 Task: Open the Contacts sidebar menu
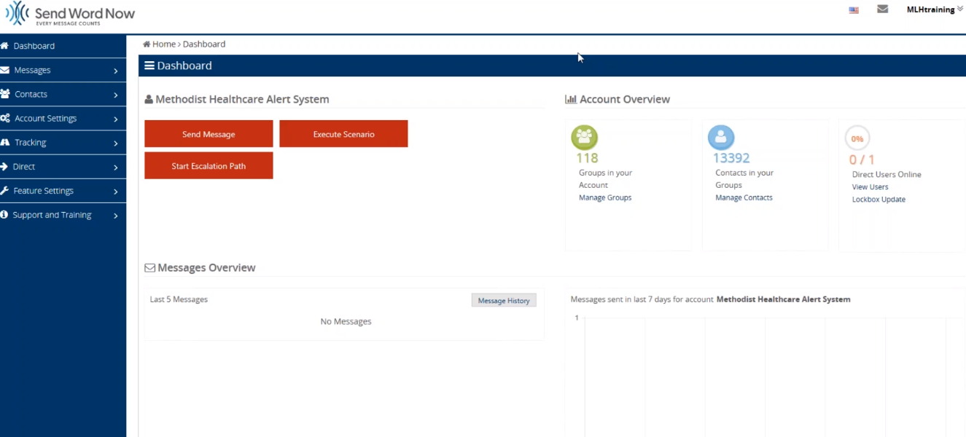click(x=63, y=94)
